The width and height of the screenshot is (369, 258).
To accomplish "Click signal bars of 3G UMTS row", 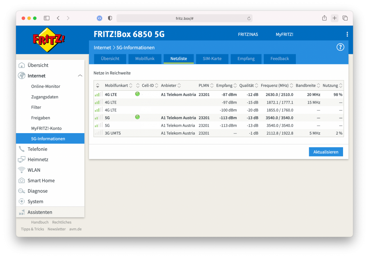I will tap(98, 133).
